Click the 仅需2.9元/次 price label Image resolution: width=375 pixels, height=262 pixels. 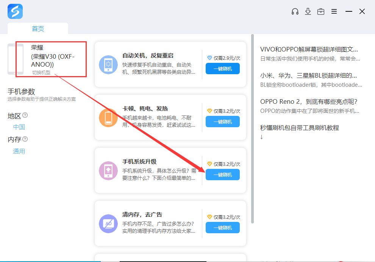(x=227, y=58)
